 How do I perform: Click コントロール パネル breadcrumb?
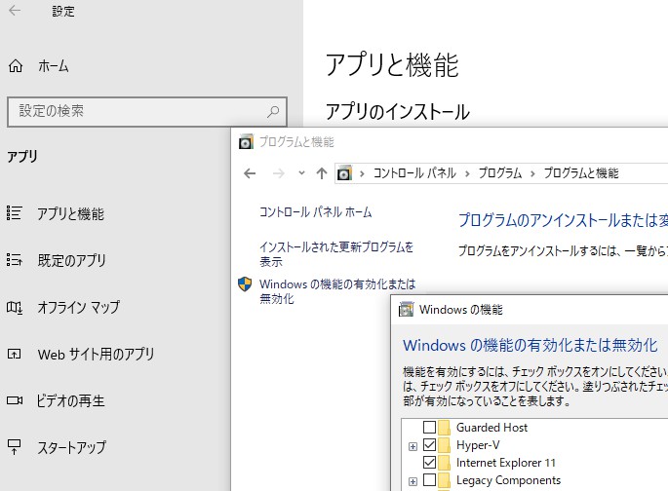click(414, 173)
